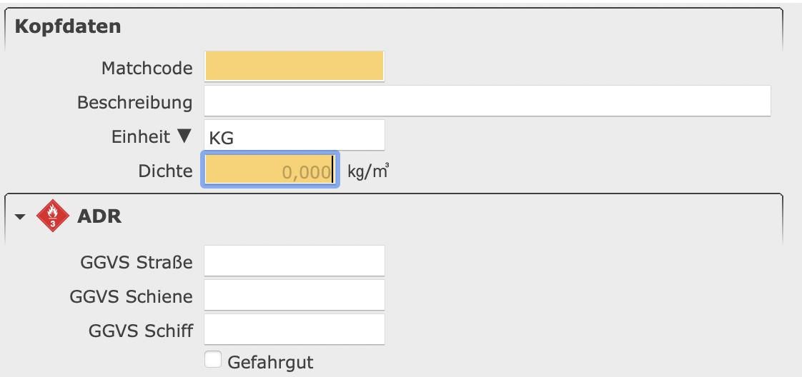802x377 pixels.
Task: Select the Einheit field containing KG
Action: [294, 136]
